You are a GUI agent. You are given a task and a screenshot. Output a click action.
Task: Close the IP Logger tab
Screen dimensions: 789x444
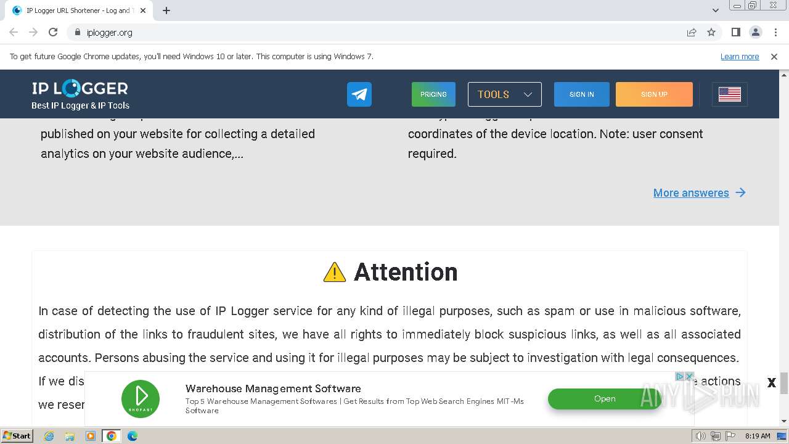143,10
